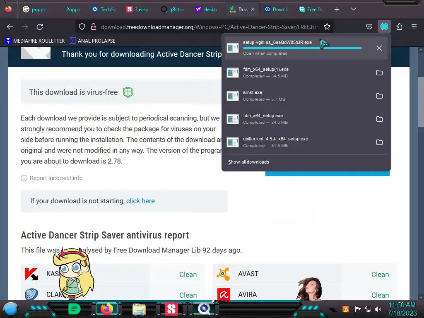Click the Kaspersky logo icon
Screen dimensions: 424x318
31,274
